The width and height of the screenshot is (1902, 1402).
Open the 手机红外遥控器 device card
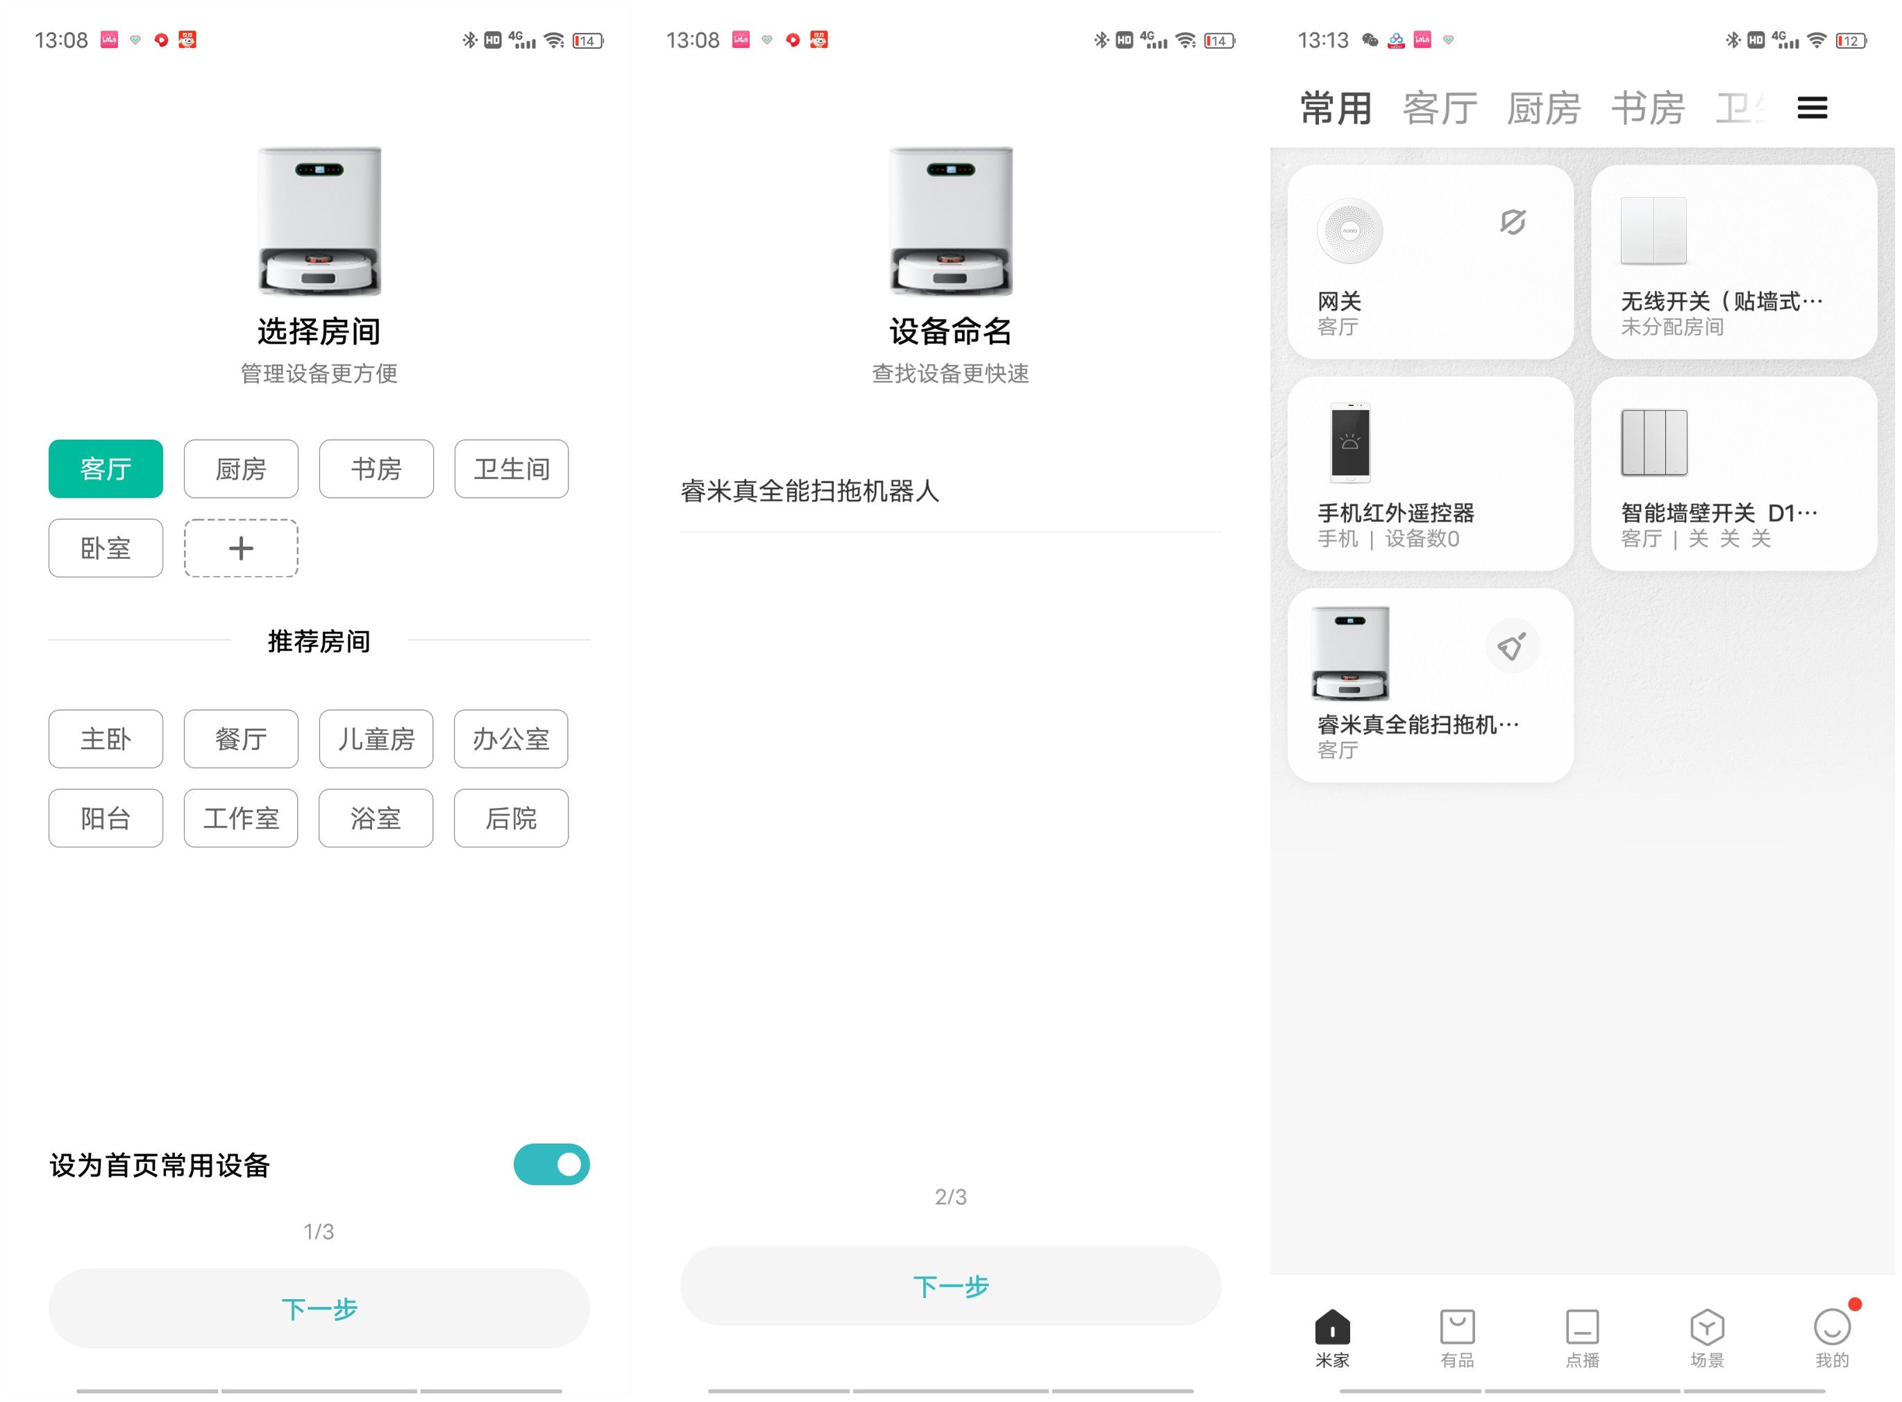point(1429,473)
